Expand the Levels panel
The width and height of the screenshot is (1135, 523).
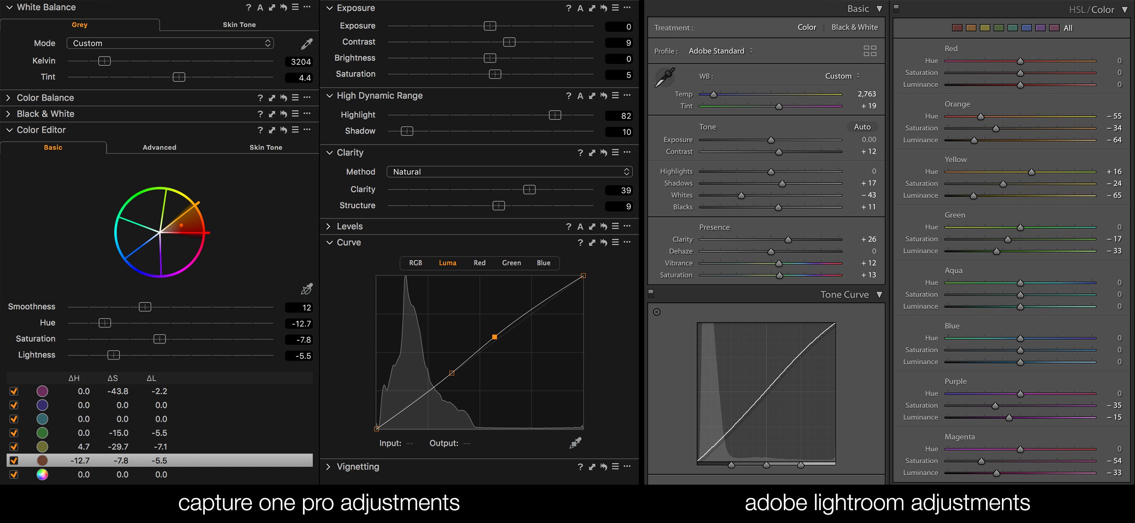coord(328,226)
